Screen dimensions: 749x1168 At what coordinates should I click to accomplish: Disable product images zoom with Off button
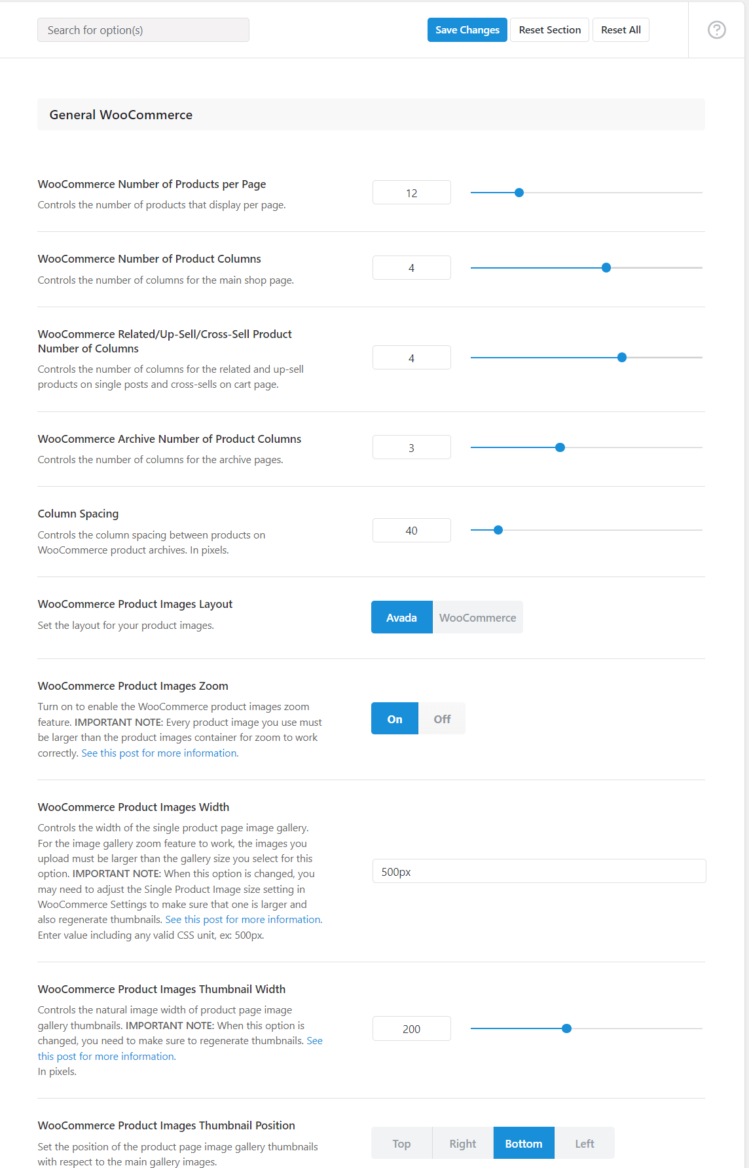pyautogui.click(x=441, y=718)
